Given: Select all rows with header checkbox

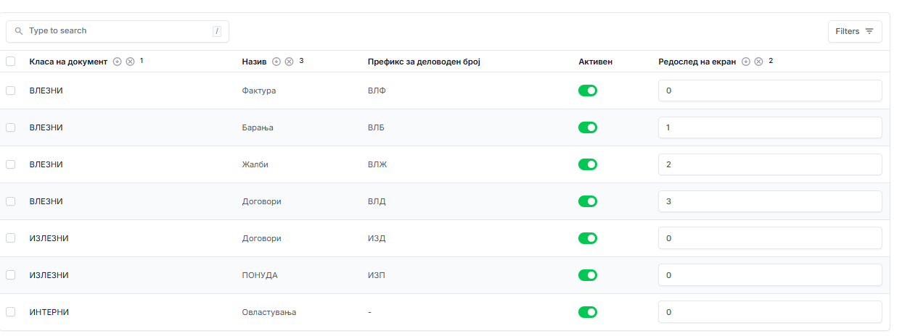Looking at the screenshot, I should (x=10, y=62).
